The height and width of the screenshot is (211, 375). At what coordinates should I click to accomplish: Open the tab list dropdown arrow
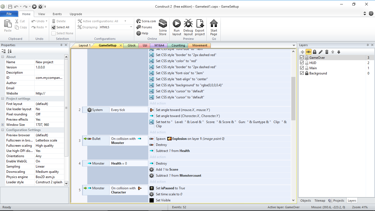[x=294, y=45]
